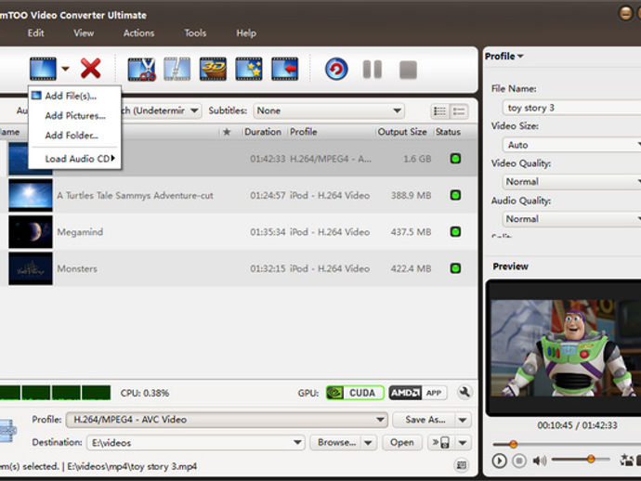
Task: Click the Merge icon with red arrow
Action: (x=285, y=69)
